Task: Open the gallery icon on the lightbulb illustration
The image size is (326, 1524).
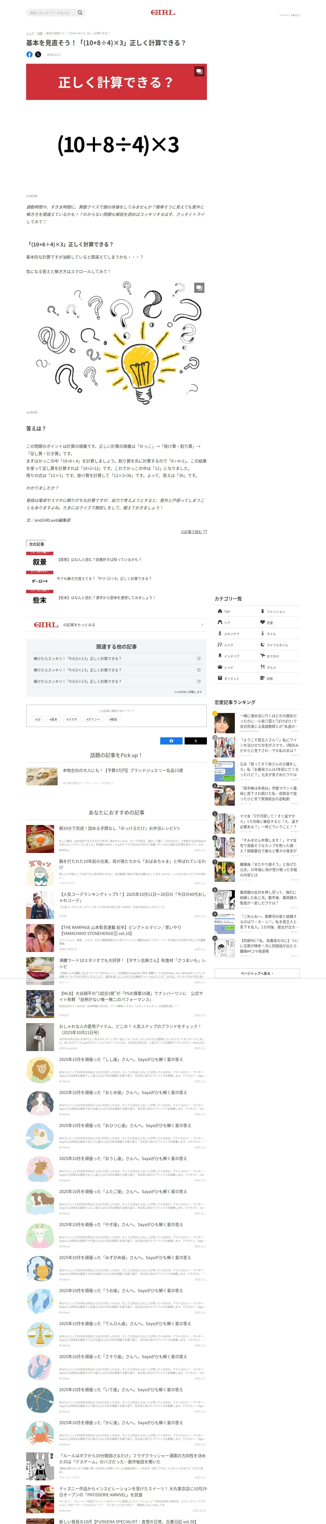Action: (199, 288)
